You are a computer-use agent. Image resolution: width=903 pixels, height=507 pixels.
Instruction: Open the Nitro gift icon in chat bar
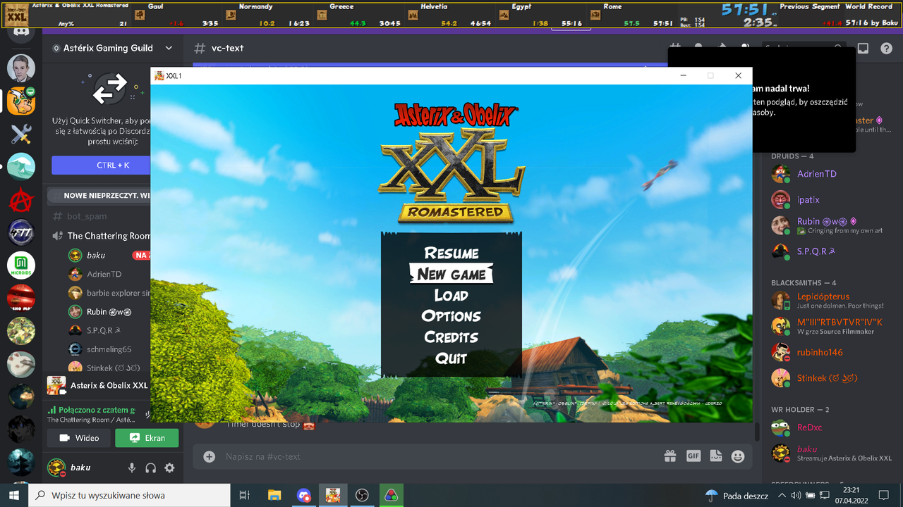click(x=670, y=456)
